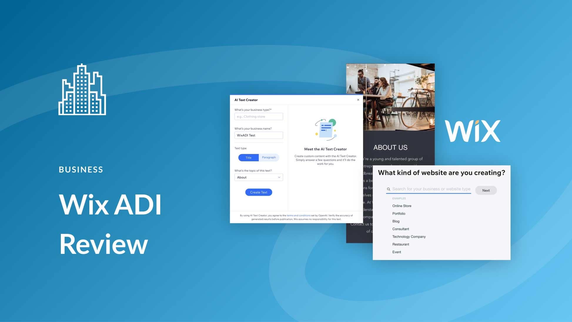This screenshot has width=572, height=322.
Task: Toggle between Title and Paragraph text type
Action: click(269, 157)
